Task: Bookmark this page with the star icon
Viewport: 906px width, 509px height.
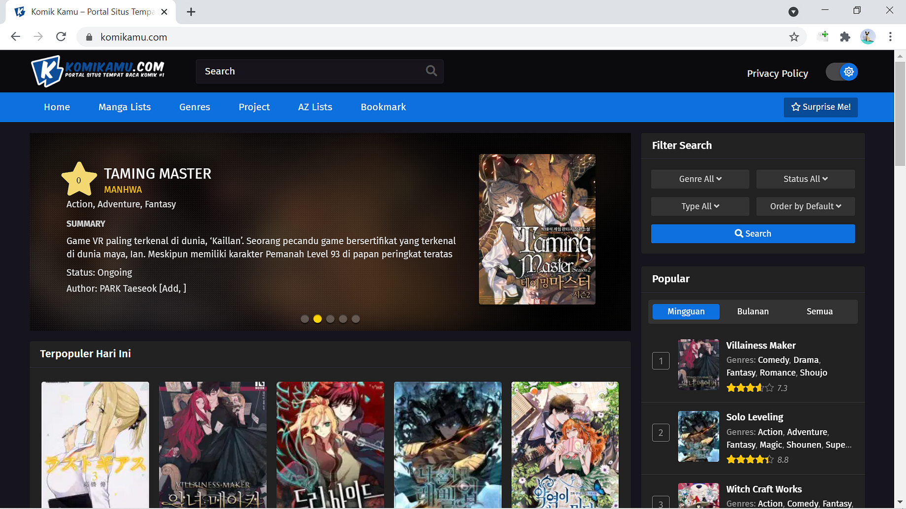Action: pyautogui.click(x=794, y=37)
